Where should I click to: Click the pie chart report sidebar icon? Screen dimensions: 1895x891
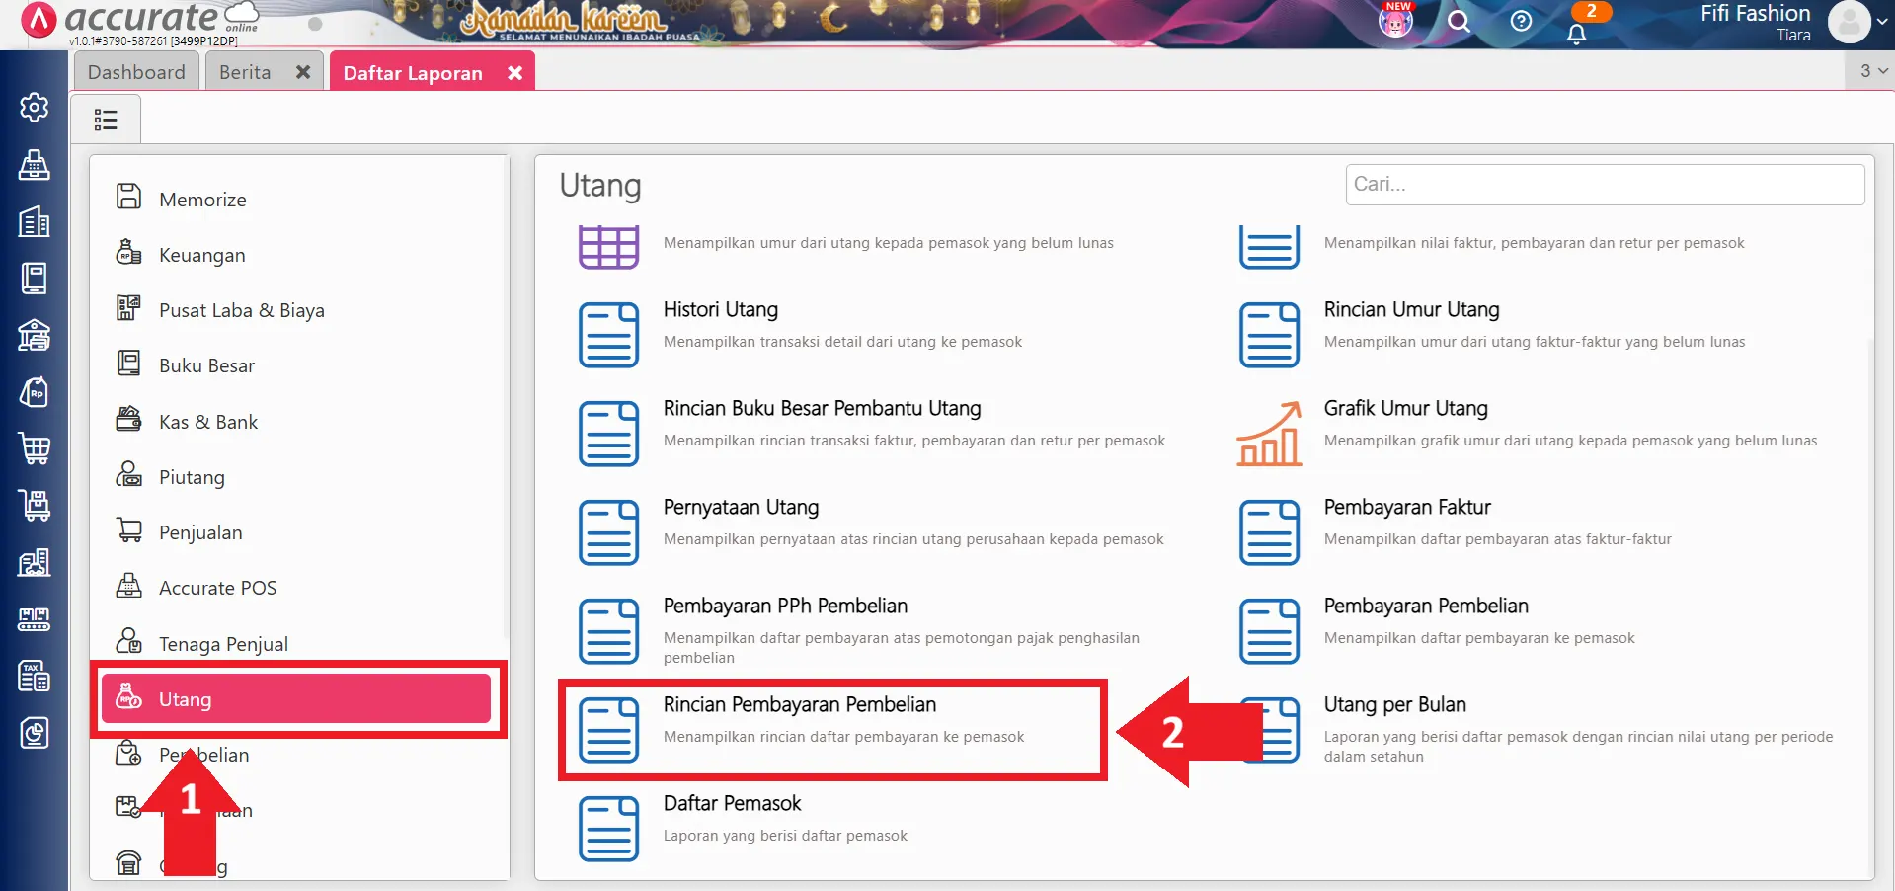(x=35, y=733)
